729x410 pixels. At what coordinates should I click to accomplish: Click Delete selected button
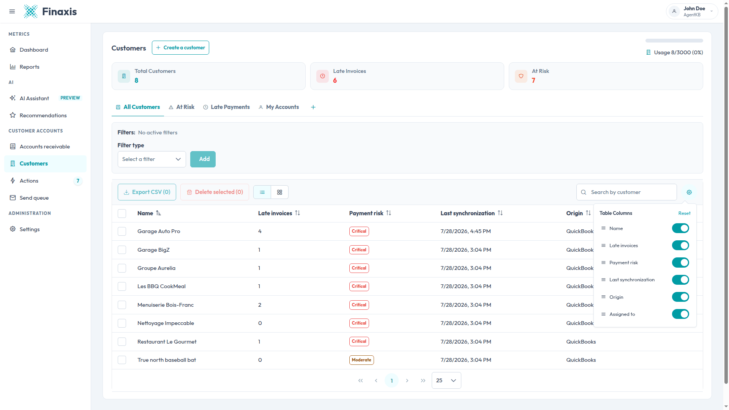coord(215,192)
